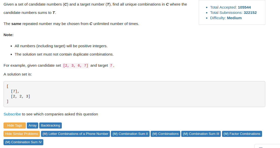The width and height of the screenshot is (280, 148).
Task: Click the candidate set [2, 3, 6, 7] code
Action: click(76, 66)
